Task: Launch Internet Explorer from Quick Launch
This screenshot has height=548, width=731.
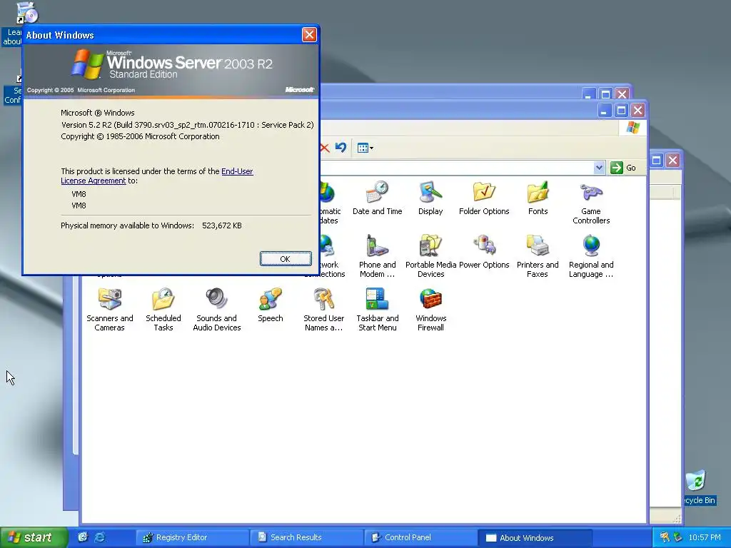Action: tap(99, 537)
